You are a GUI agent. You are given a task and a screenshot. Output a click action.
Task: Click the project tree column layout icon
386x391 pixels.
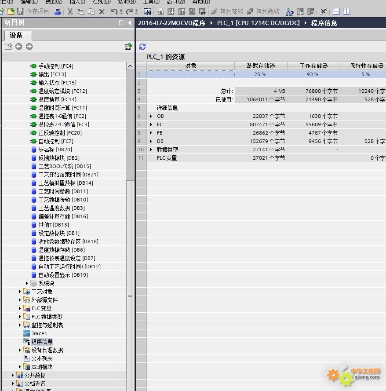[121, 23]
